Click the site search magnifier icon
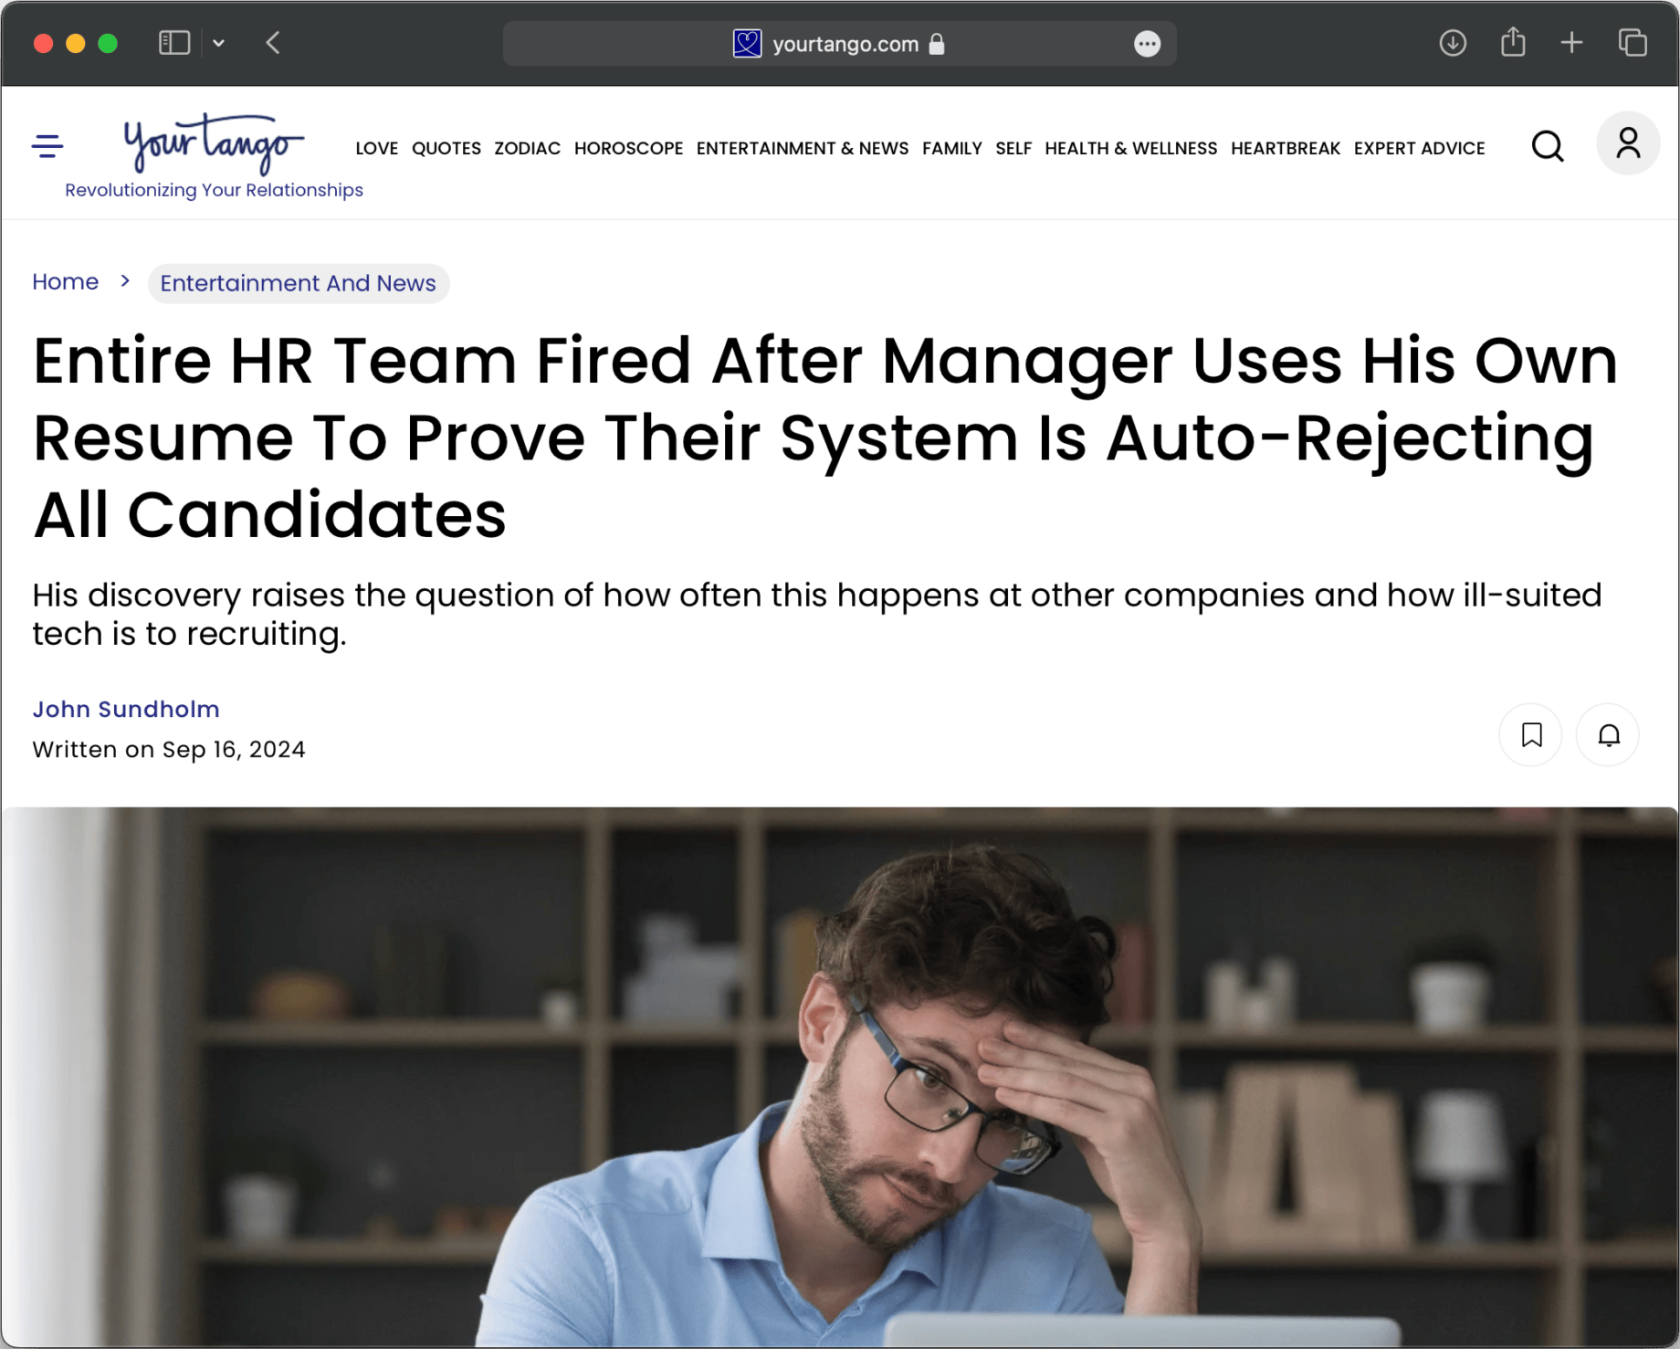1680x1349 pixels. pos(1548,146)
